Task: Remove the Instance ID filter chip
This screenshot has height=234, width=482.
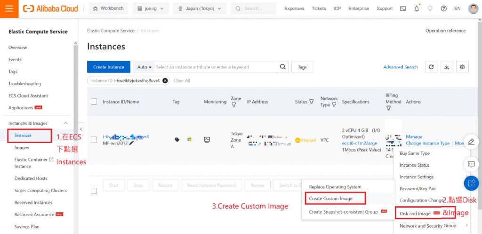Action: (x=165, y=81)
